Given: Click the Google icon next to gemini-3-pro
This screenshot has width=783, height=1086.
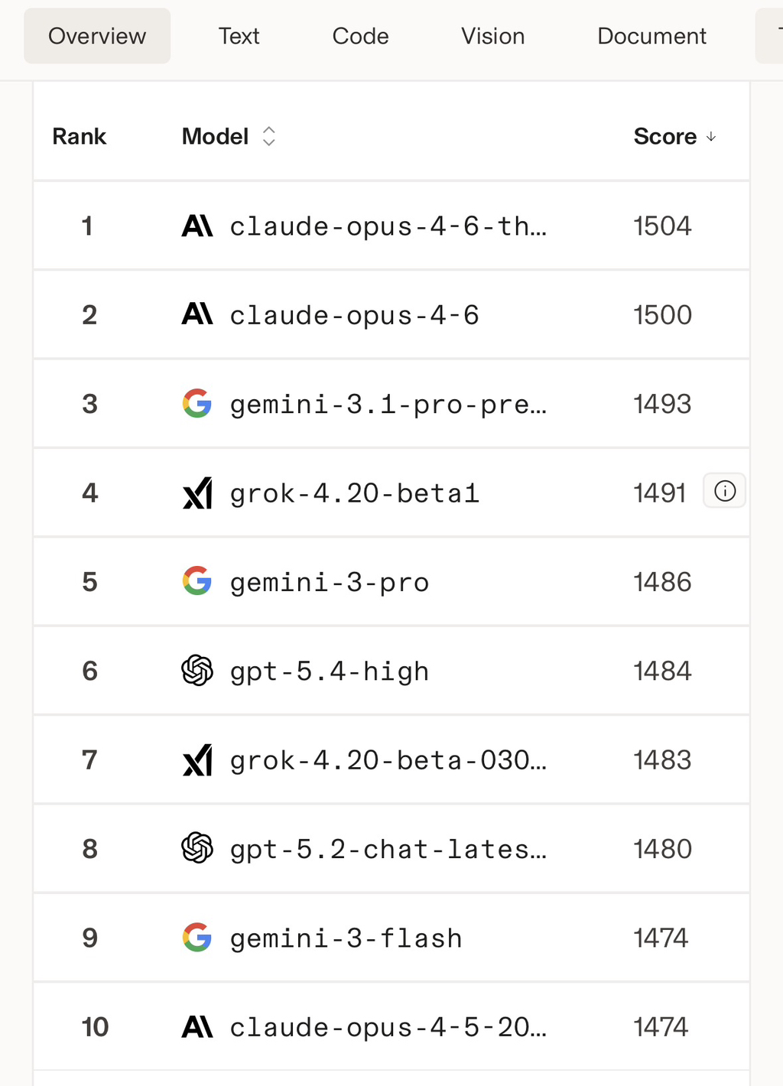Looking at the screenshot, I should 197,581.
